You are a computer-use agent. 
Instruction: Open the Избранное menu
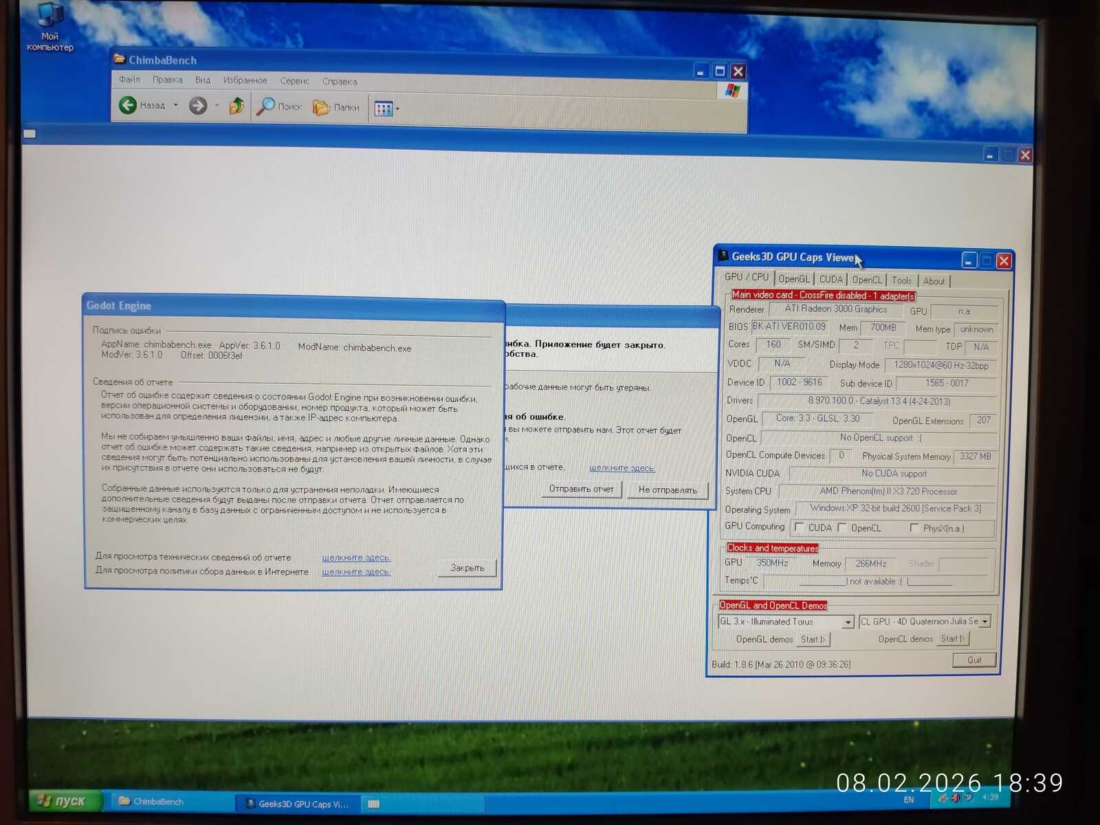coord(245,80)
